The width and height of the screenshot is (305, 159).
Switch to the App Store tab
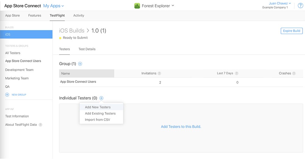point(13,15)
